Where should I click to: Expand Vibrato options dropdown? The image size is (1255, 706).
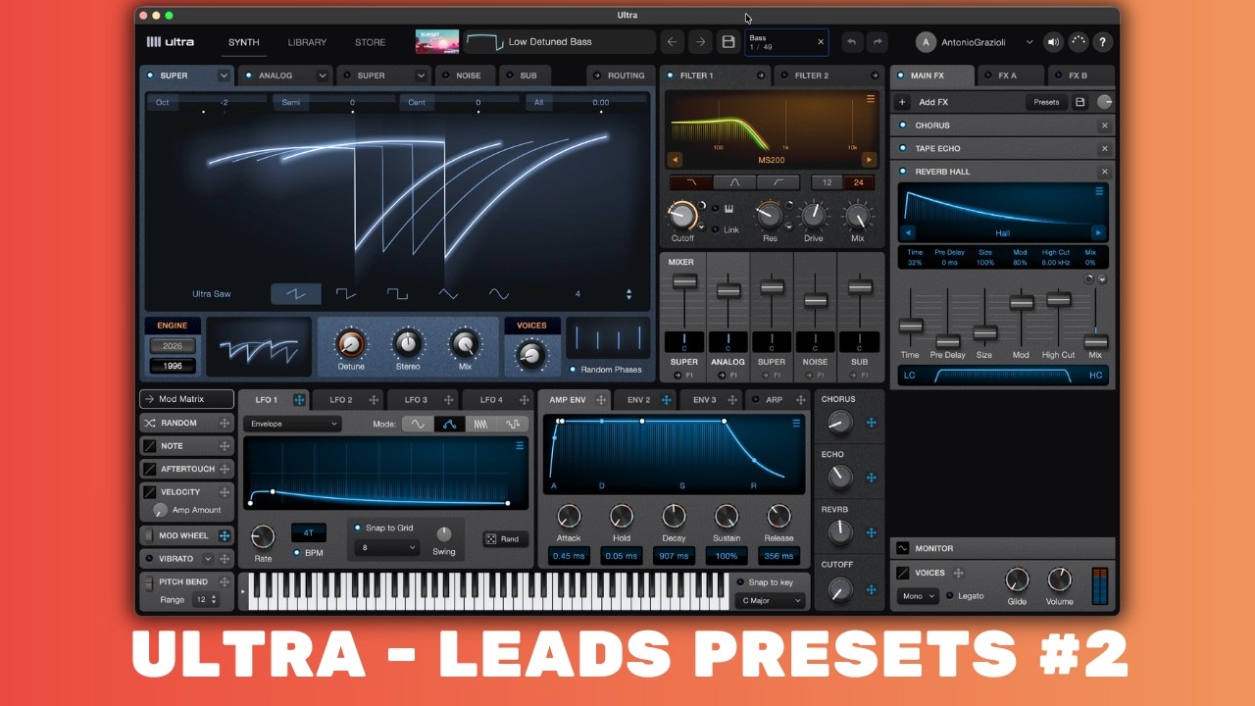point(207,559)
